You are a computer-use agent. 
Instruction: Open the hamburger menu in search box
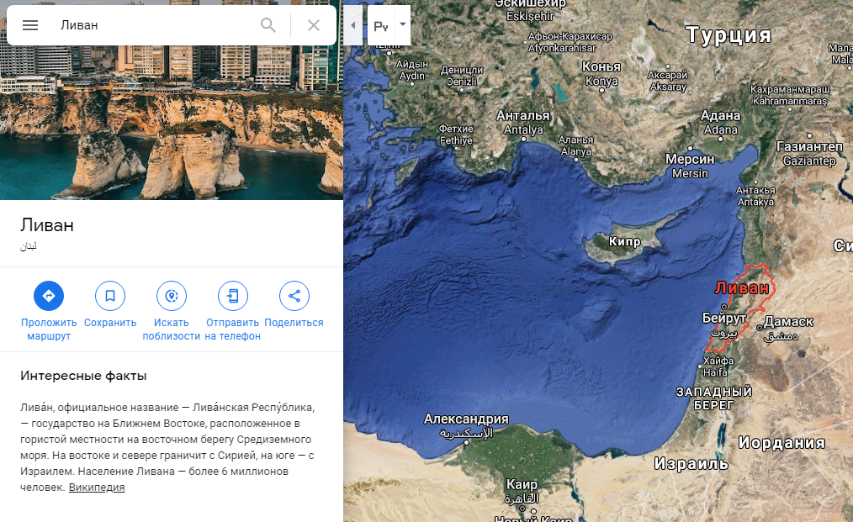30,25
